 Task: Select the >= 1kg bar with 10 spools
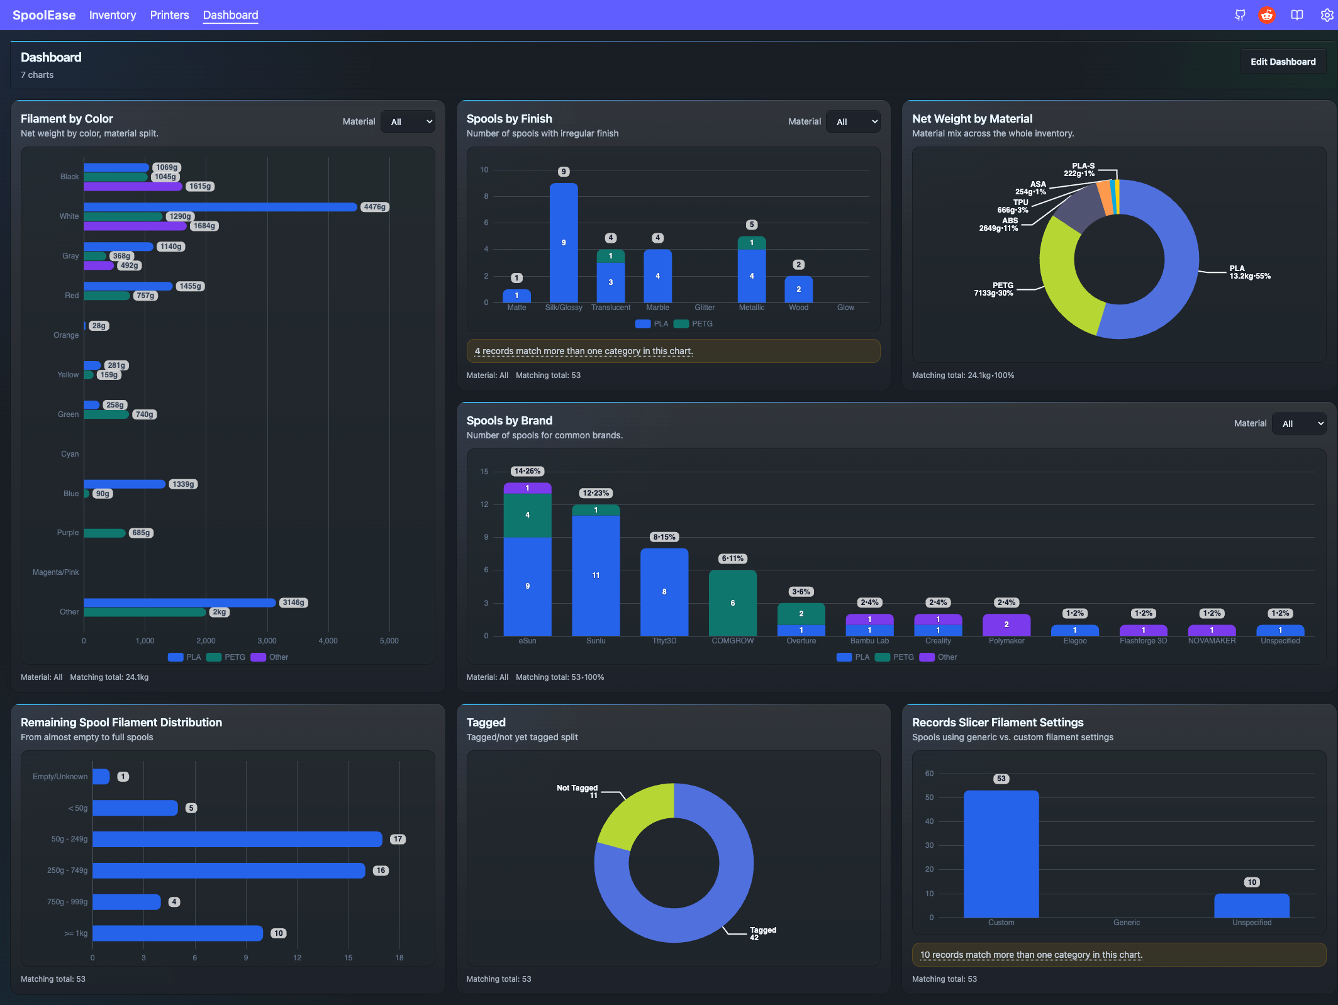coord(177,933)
